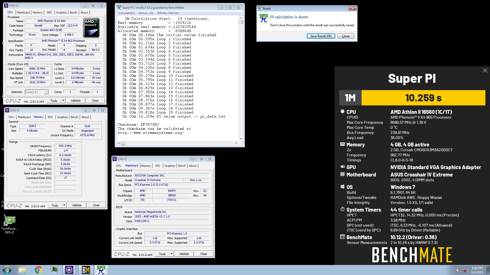This screenshot has width=490, height=275.
Task: Open Tools dropdown arrow in CPU-Z CPU window
Action: point(63,101)
